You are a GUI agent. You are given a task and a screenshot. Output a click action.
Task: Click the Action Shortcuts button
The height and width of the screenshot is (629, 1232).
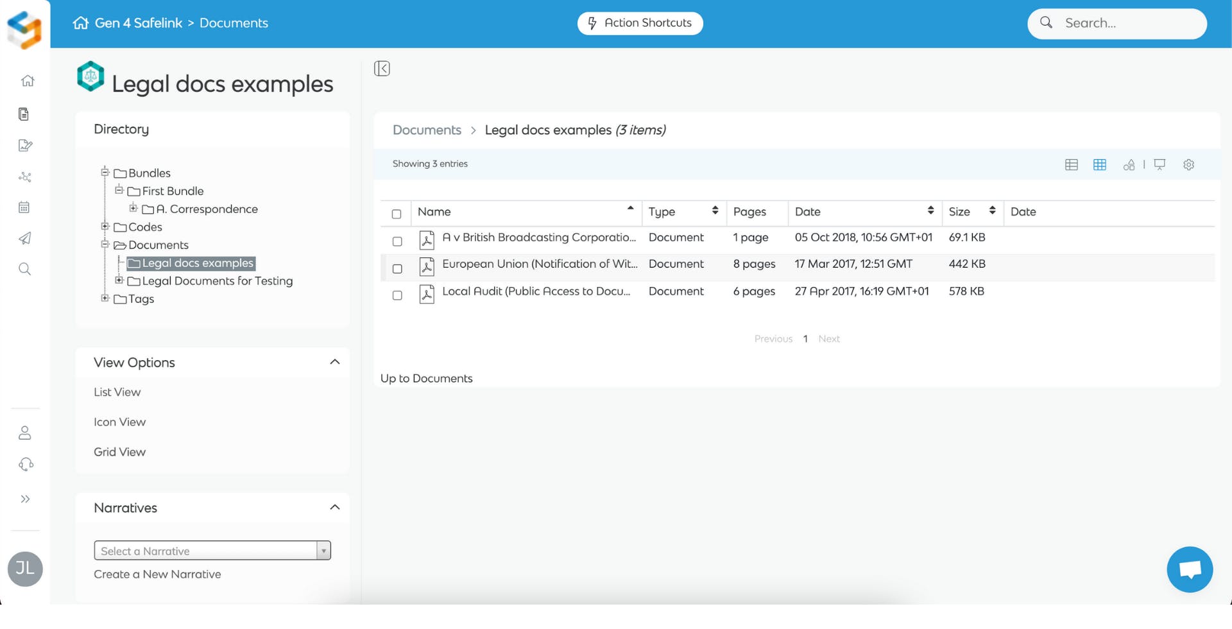pyautogui.click(x=640, y=23)
